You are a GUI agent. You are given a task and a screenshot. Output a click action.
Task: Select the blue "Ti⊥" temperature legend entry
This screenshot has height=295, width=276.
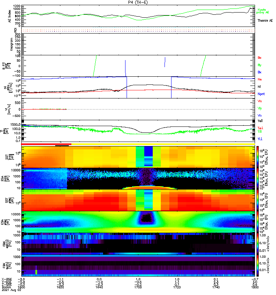click(260, 139)
